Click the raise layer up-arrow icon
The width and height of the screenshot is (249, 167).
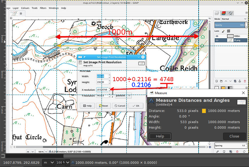pyautogui.click(x=226, y=81)
